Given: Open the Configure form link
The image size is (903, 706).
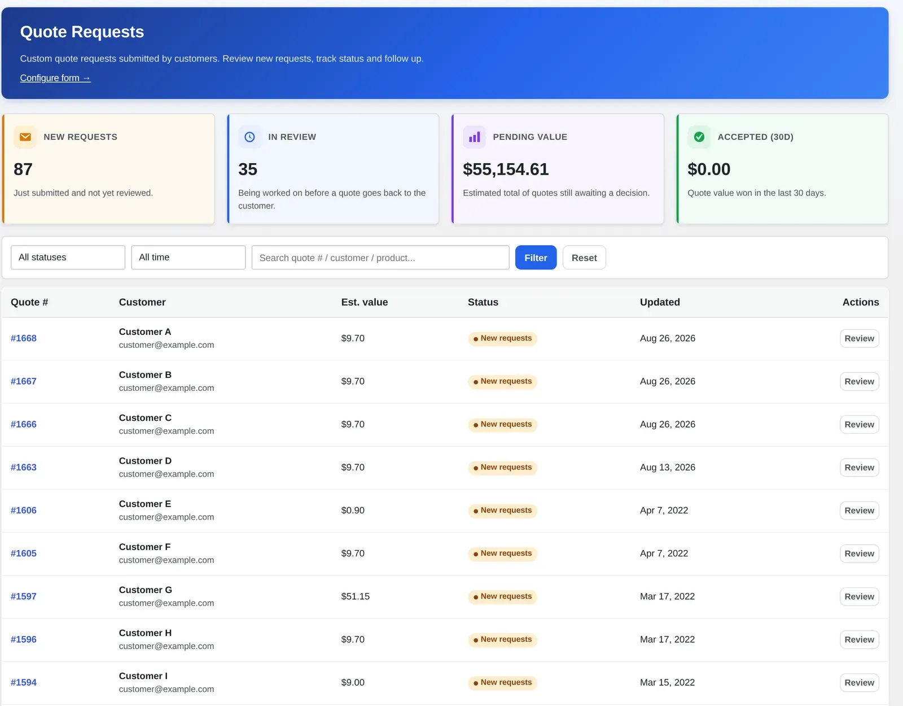Looking at the screenshot, I should pyautogui.click(x=55, y=78).
